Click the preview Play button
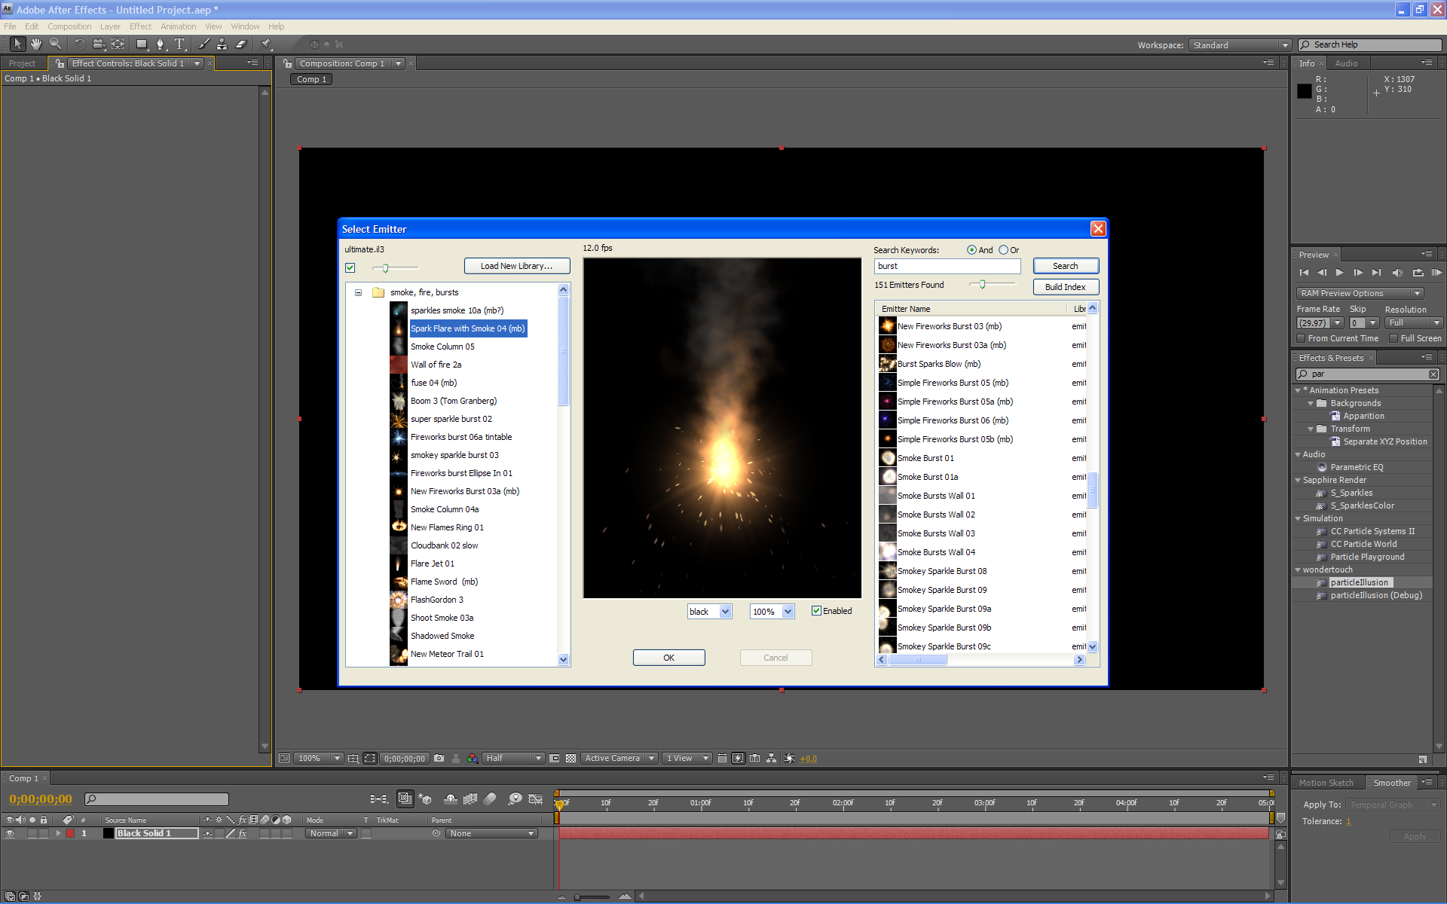 [x=1339, y=273]
